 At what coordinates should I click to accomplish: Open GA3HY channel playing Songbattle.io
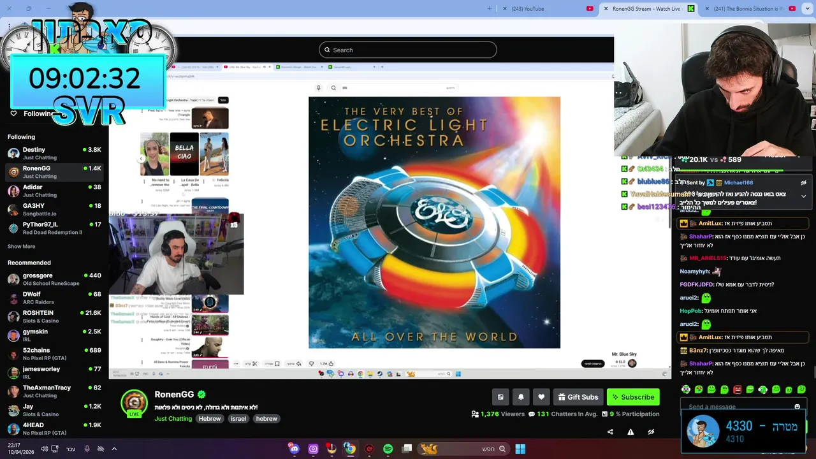click(54, 209)
